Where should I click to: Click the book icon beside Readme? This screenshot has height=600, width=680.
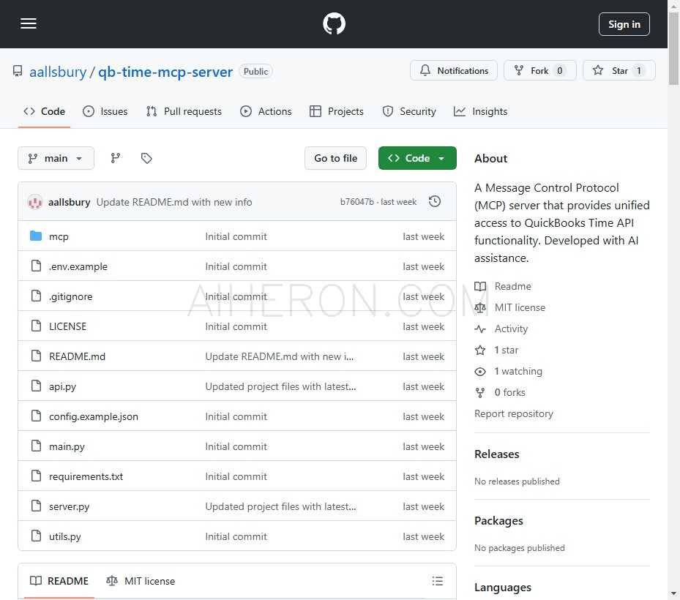480,286
